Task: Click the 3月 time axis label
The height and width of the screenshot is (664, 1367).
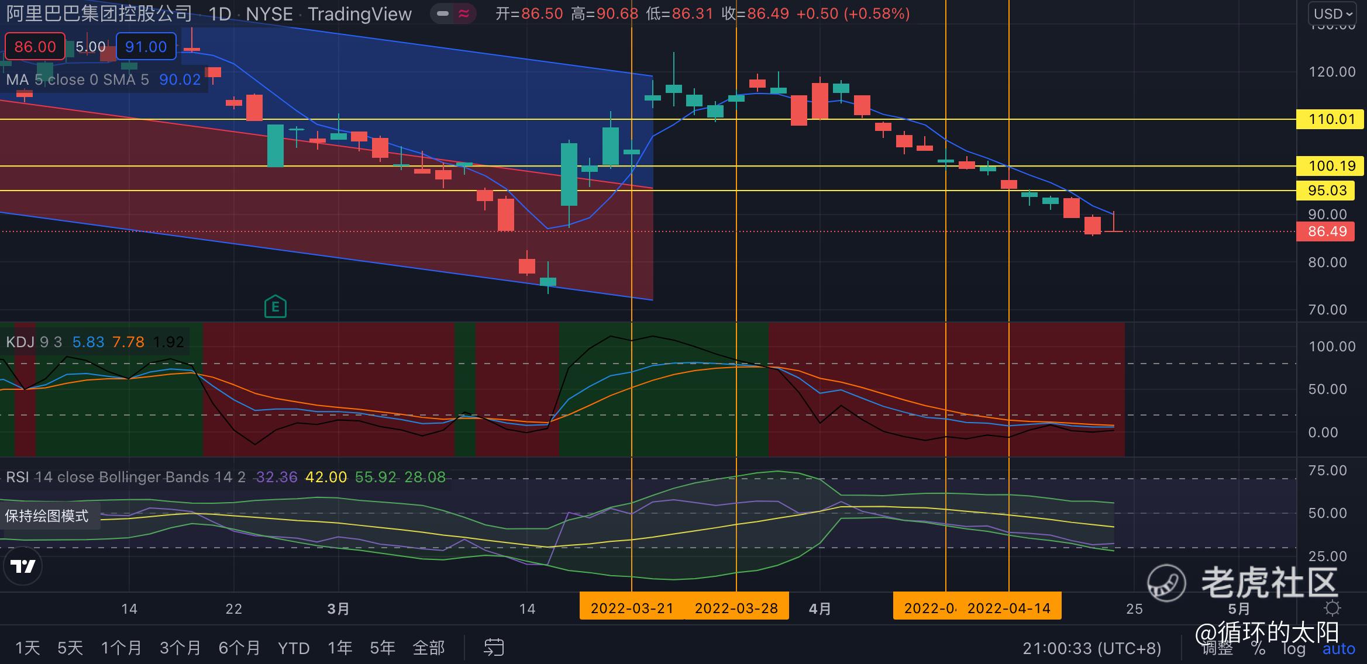Action: [x=339, y=609]
